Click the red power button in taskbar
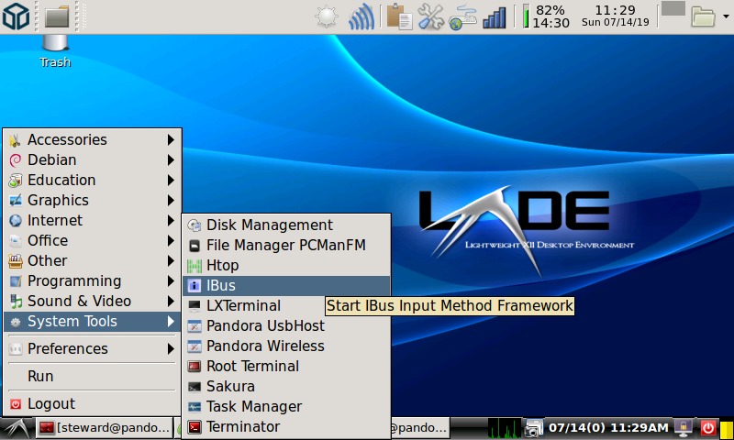Viewport: 734px width, 440px height. coord(707,428)
